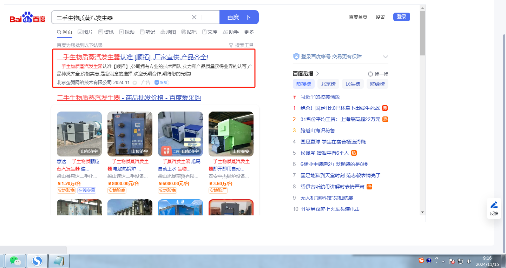Open the 贴吧 tab
The image size is (506, 268).
tap(189, 32)
